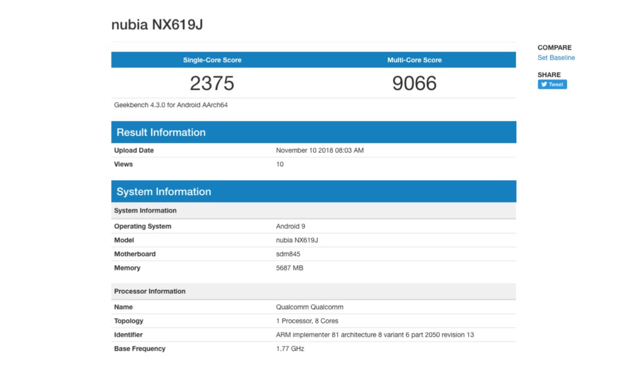Image resolution: width=617 pixels, height=370 pixels.
Task: Click the Twitter bird icon in the Tweet button
Action: (x=544, y=85)
